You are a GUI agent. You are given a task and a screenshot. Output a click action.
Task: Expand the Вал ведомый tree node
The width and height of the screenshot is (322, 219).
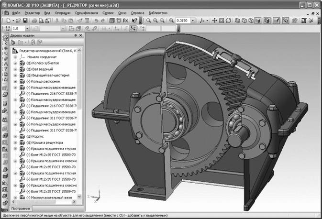pos(15,69)
